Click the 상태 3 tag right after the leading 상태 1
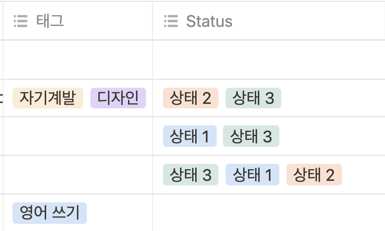The image size is (385, 231). pos(251,136)
